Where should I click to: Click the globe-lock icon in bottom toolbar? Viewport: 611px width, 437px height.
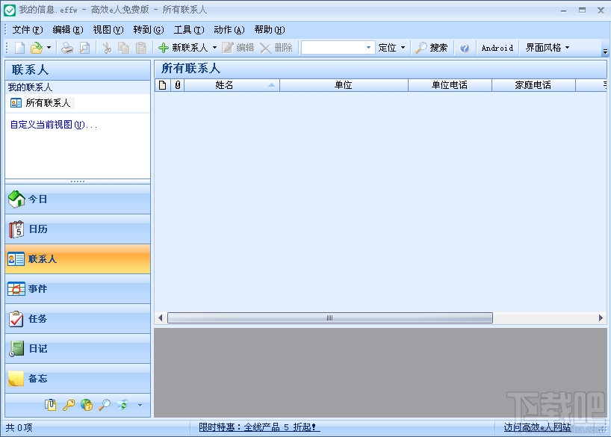tap(87, 404)
